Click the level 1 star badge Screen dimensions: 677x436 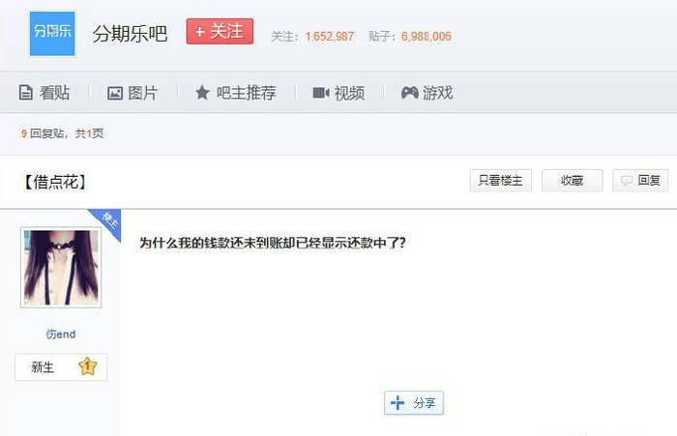pyautogui.click(x=88, y=366)
